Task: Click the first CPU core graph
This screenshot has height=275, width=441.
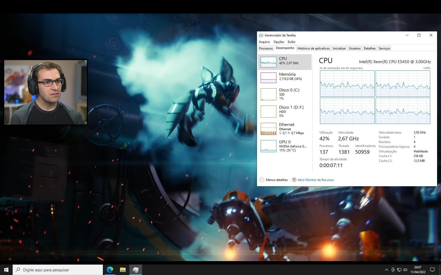Action: 347,84
